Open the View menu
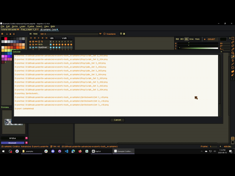The width and height of the screenshot is (235, 176). pos(46,26)
